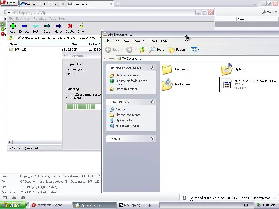Click Publish this folder to the Web
The height and width of the screenshot is (209, 279).
pos(131,82)
